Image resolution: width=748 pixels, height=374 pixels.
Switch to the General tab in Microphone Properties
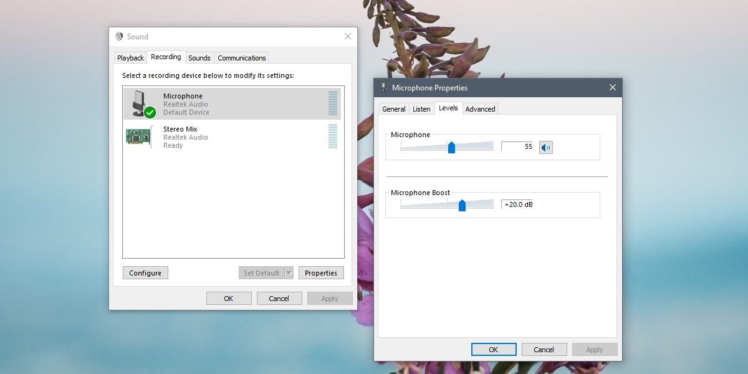(394, 109)
